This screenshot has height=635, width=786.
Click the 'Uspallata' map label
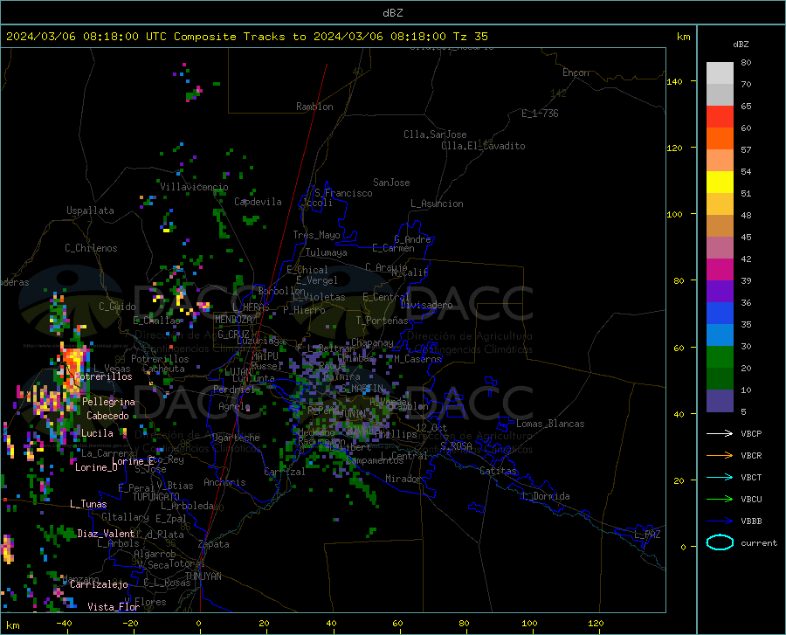[90, 211]
